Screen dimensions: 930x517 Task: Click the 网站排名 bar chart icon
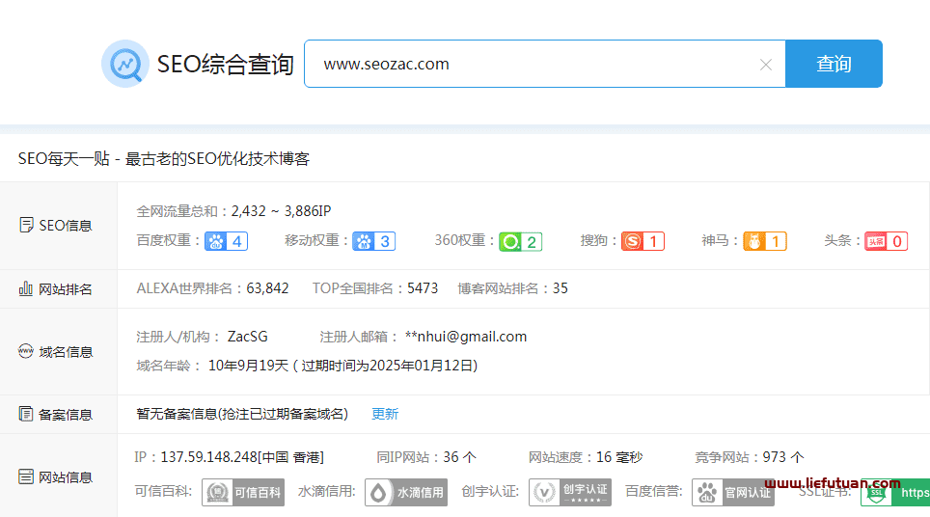tap(25, 288)
